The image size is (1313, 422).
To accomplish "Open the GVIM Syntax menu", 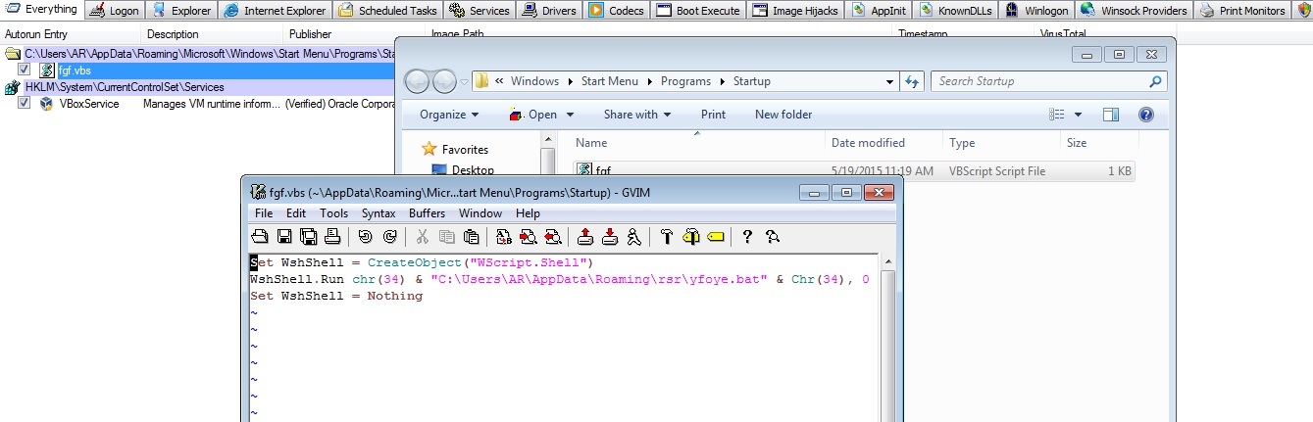I will (379, 213).
